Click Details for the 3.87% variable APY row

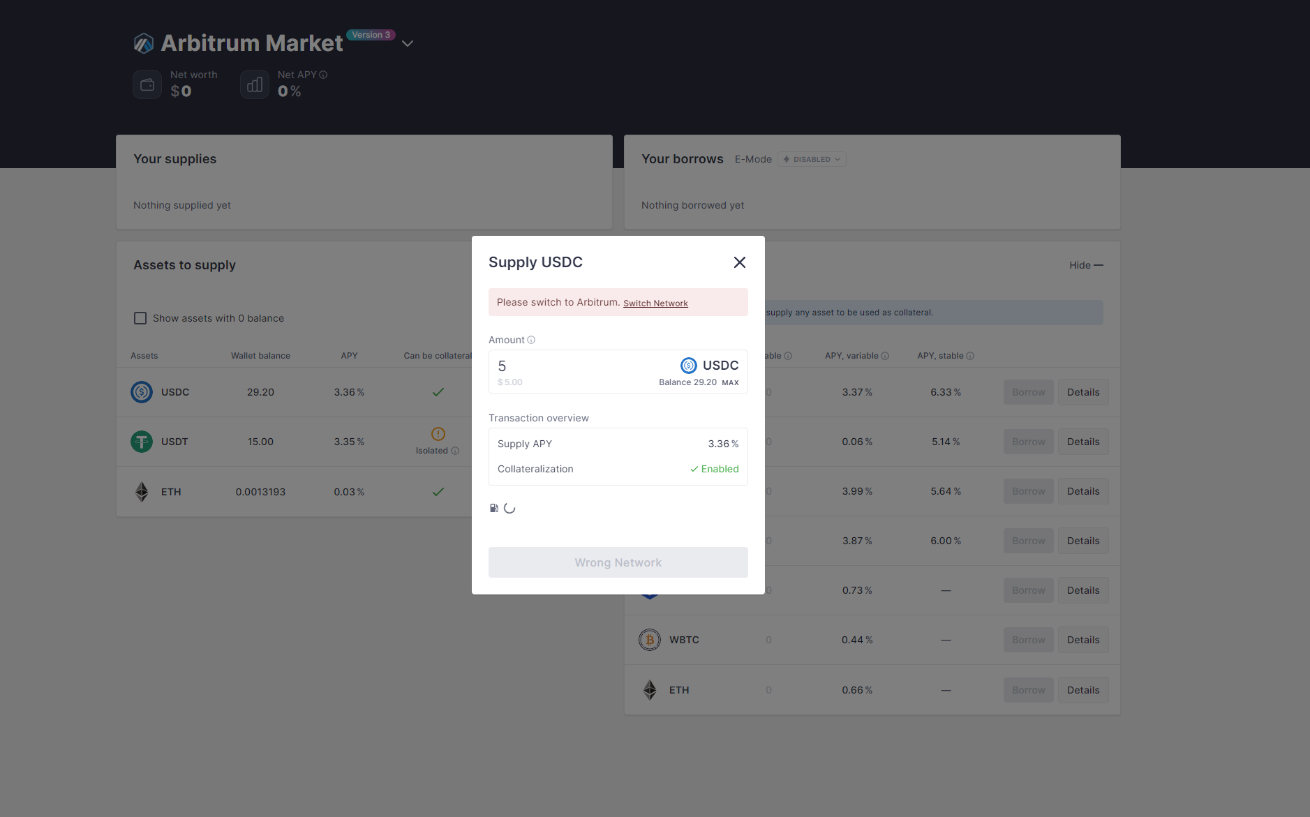coord(1083,541)
